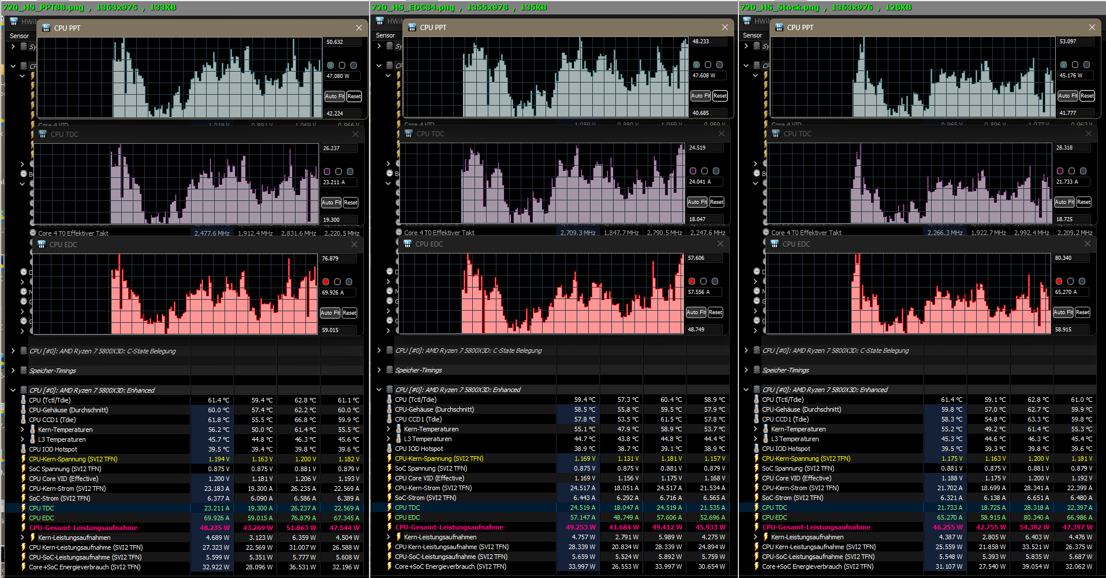Click HWiNFO icon of CPU TDC window, EDC84 screenshot

pyautogui.click(x=408, y=133)
